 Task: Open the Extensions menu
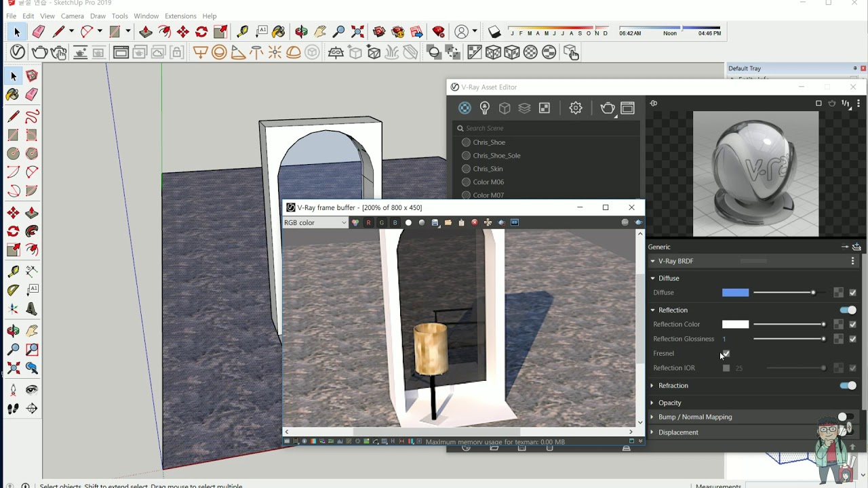tap(180, 16)
